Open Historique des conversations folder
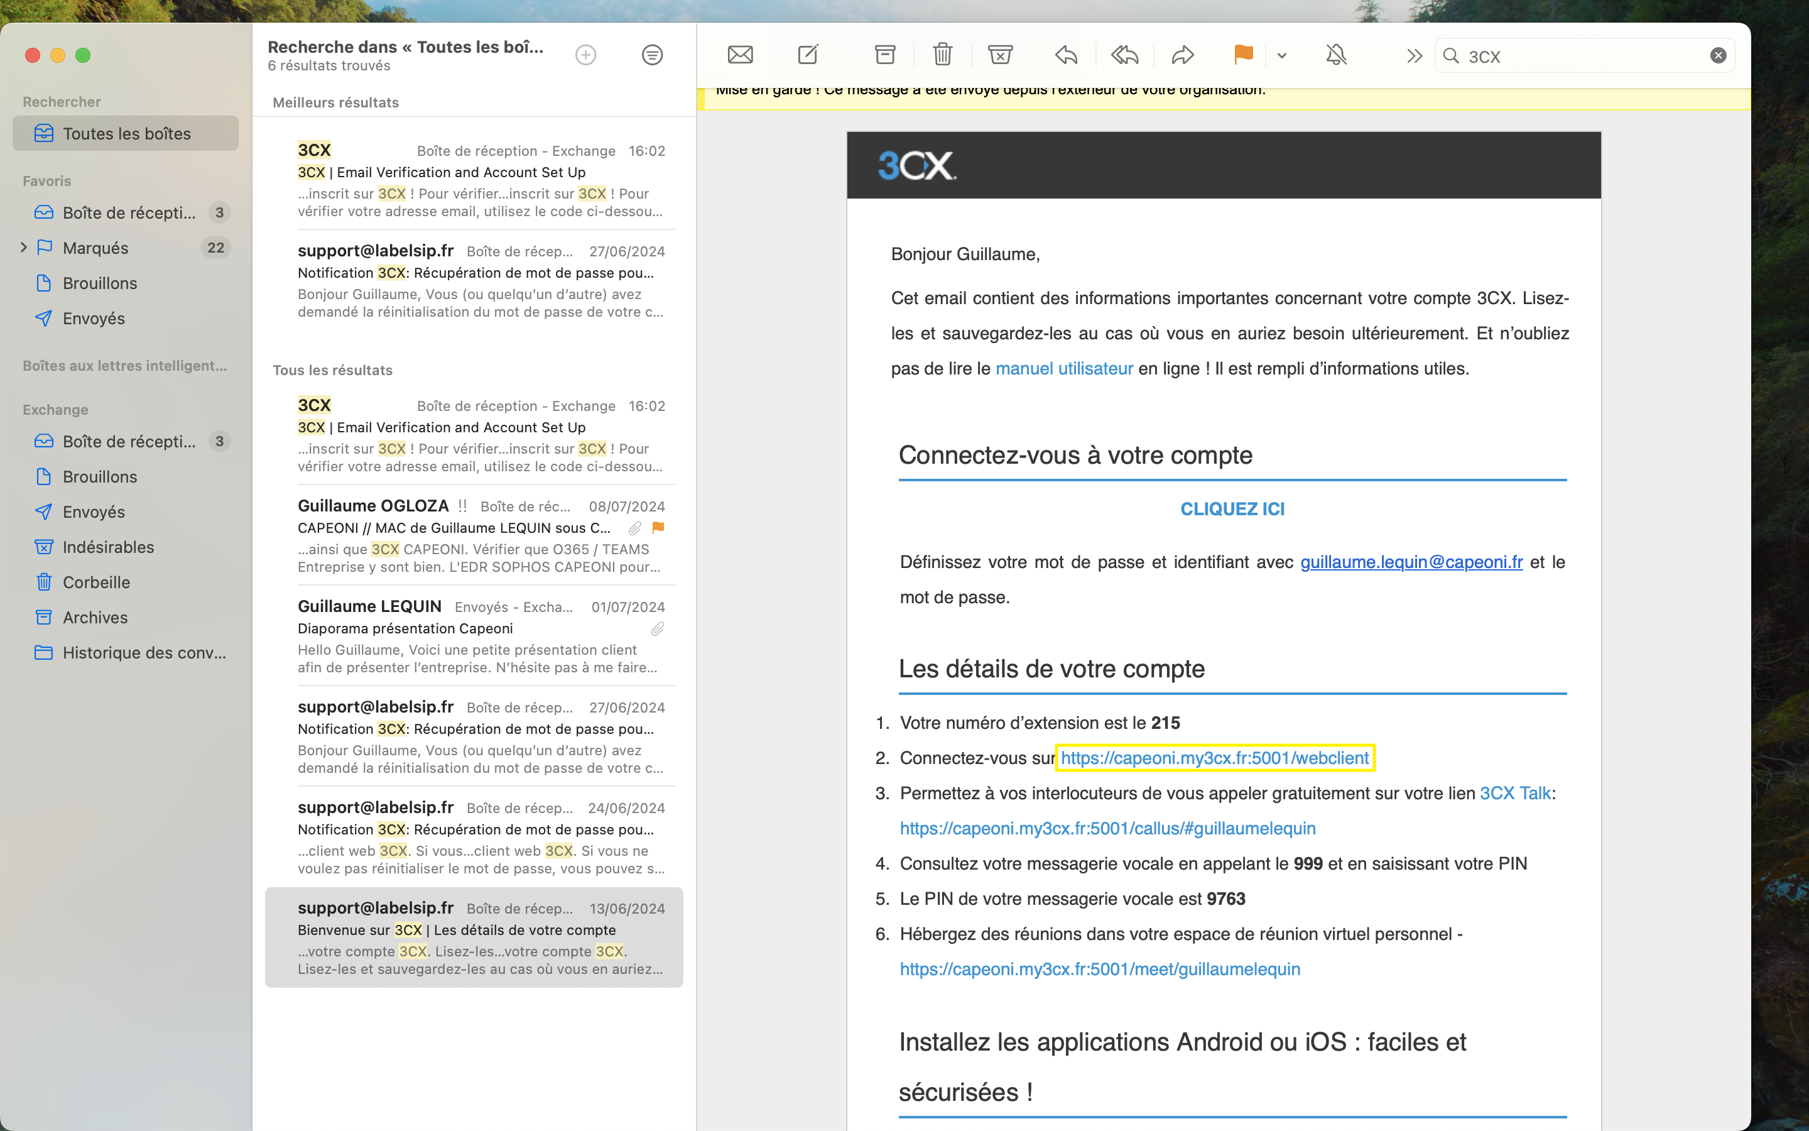 click(x=126, y=652)
